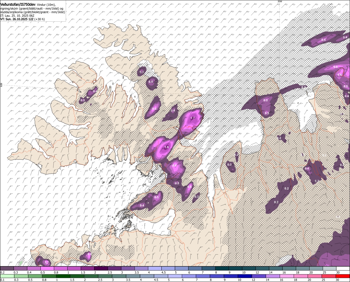Select the dark teal 8 swatch in upper legend

(x=222, y=268)
